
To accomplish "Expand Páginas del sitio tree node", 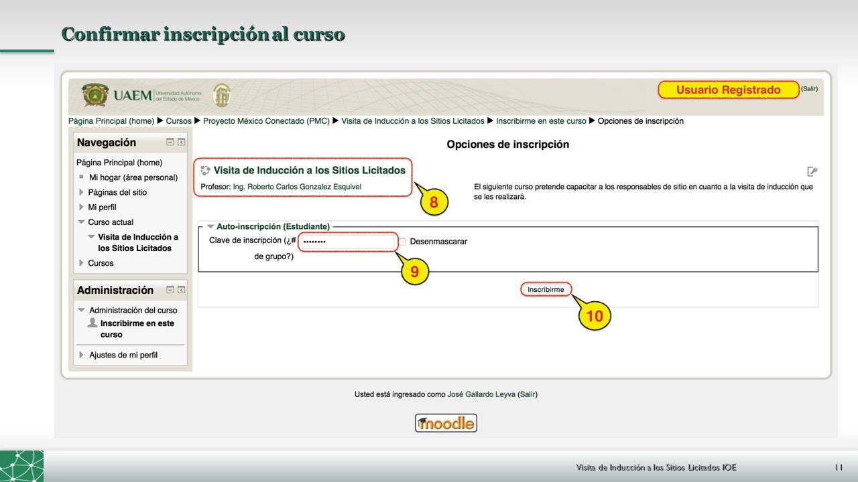I will click(x=81, y=192).
